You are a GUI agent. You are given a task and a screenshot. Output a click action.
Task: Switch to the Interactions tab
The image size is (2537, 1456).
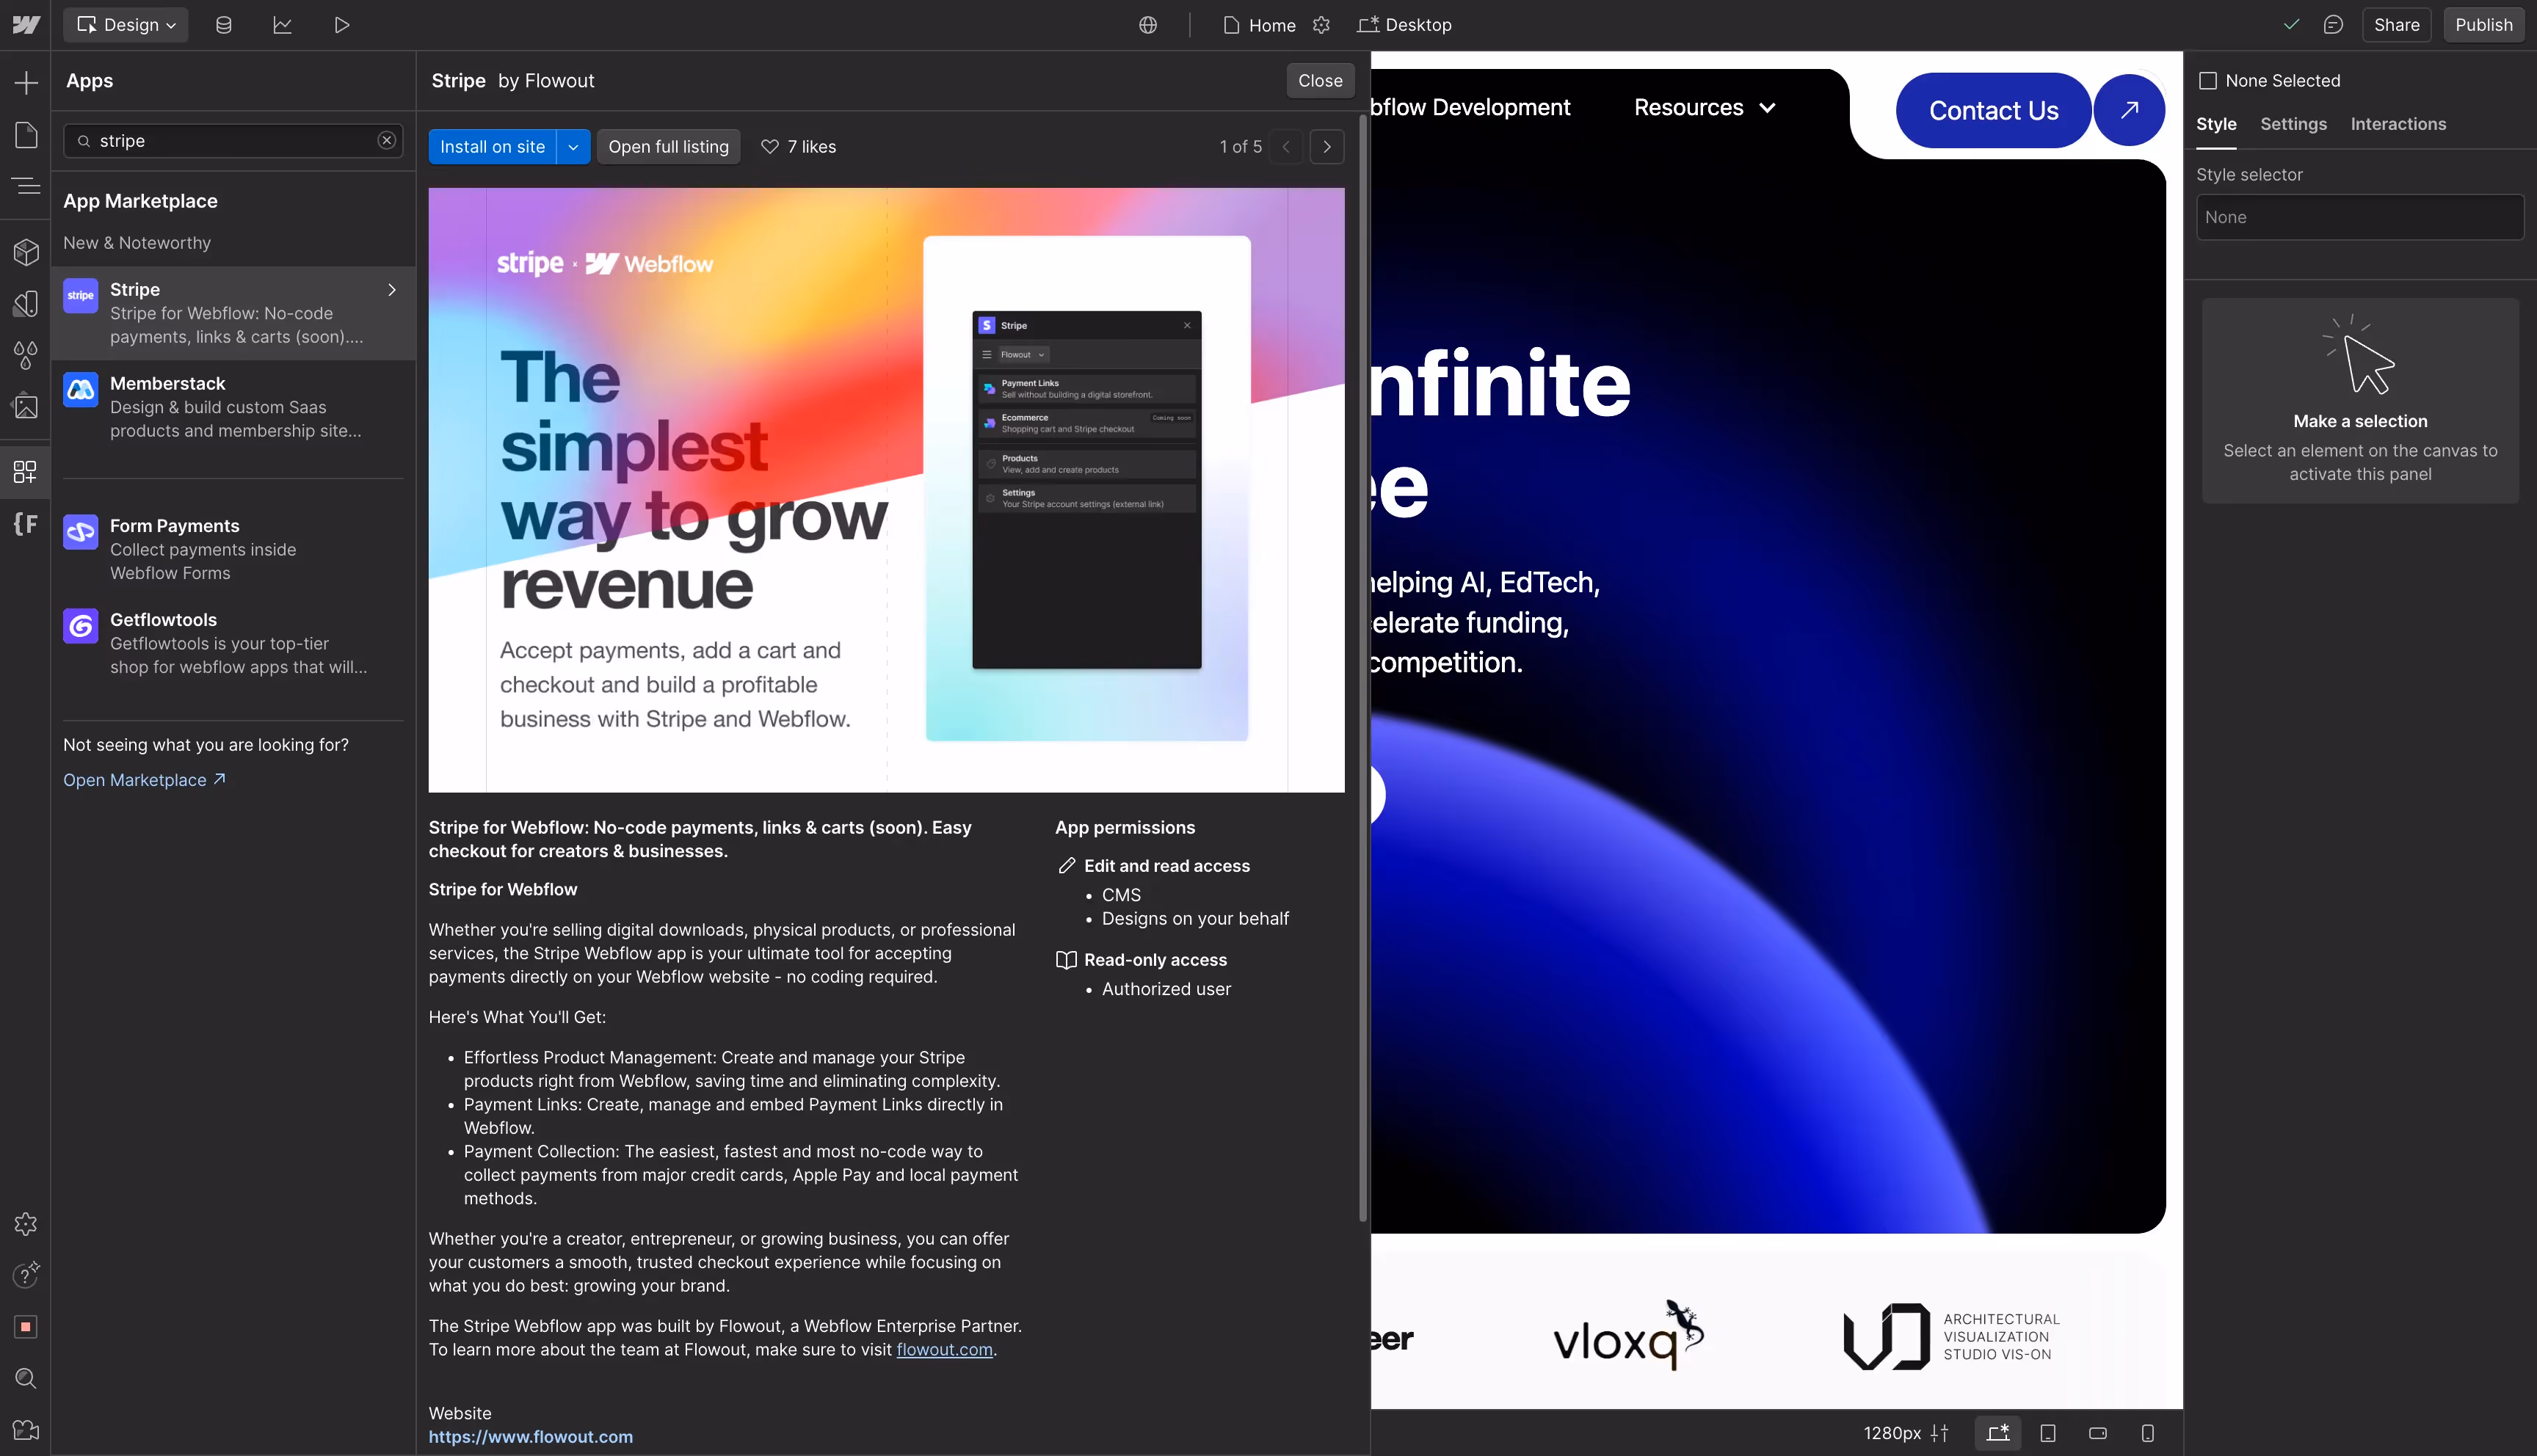(x=2398, y=124)
